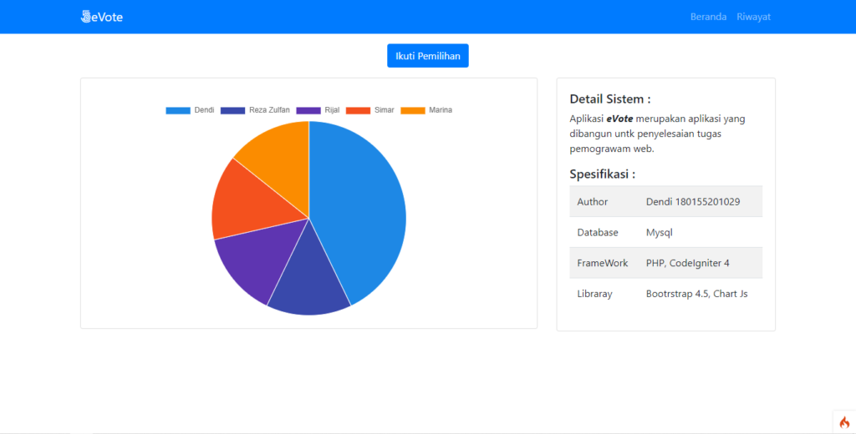Toggle the Marina legend color box
Viewport: 856px width, 434px height.
click(413, 110)
